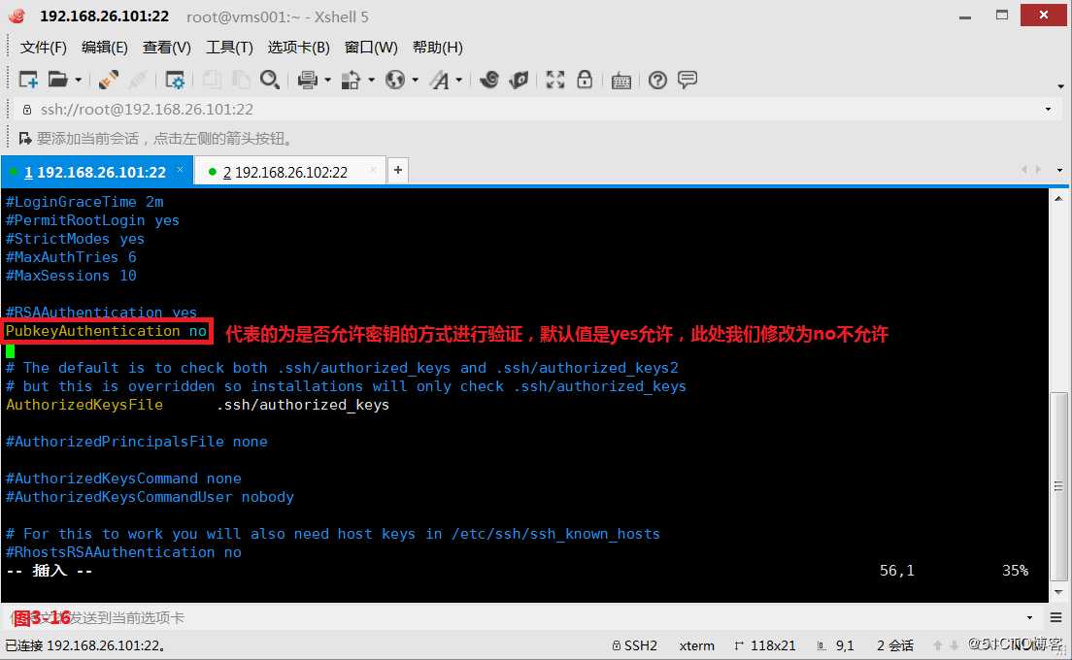The height and width of the screenshot is (660, 1072).
Task: Toggle the full screen expand icon
Action: pyautogui.click(x=553, y=79)
